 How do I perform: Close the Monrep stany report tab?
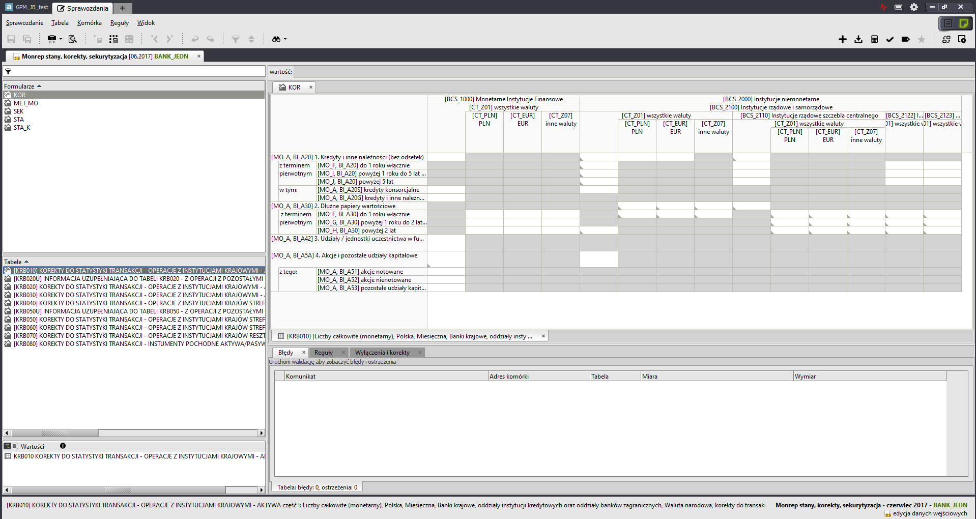point(199,56)
